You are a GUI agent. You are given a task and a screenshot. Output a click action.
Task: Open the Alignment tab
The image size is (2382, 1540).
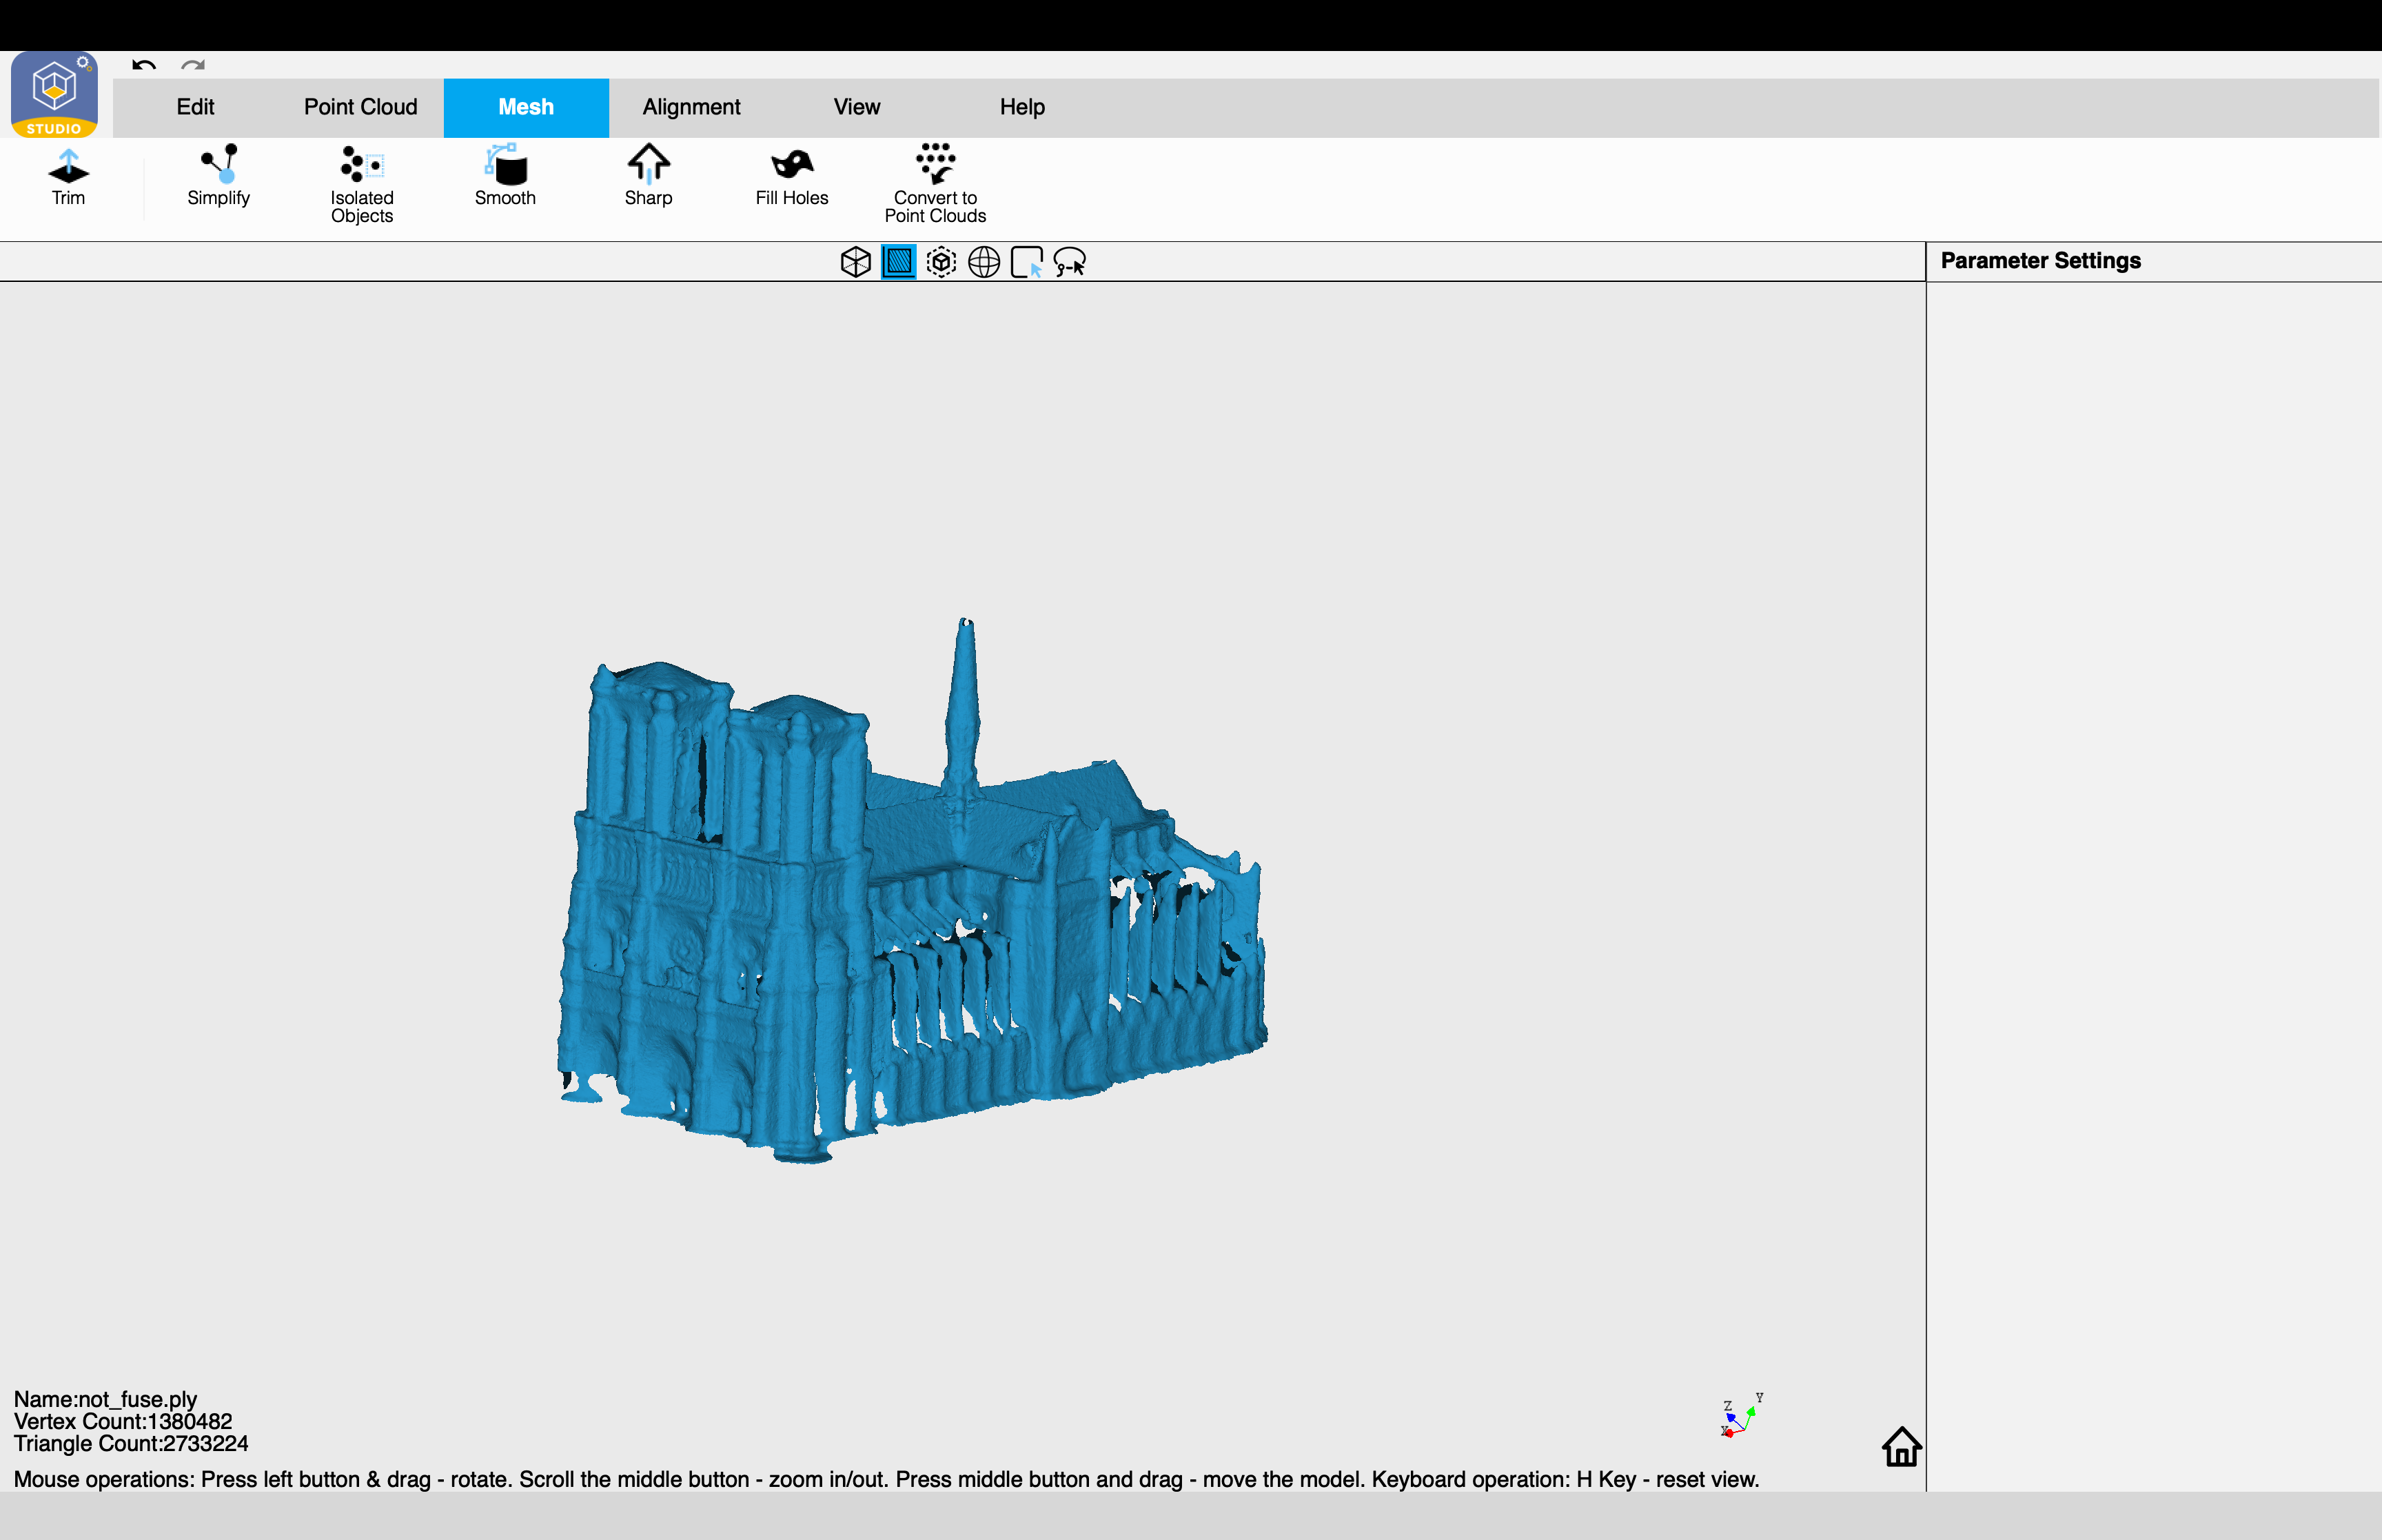(x=692, y=107)
